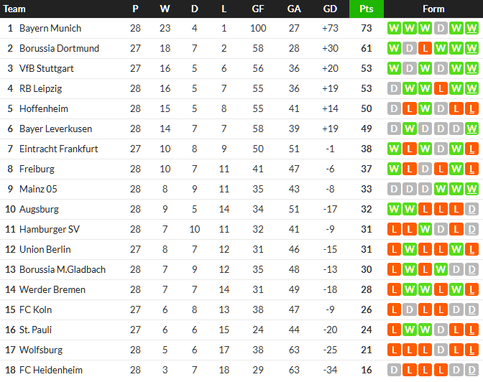Click Bayern Munich's 73 points cell
The width and height of the screenshot is (483, 382).
(367, 28)
